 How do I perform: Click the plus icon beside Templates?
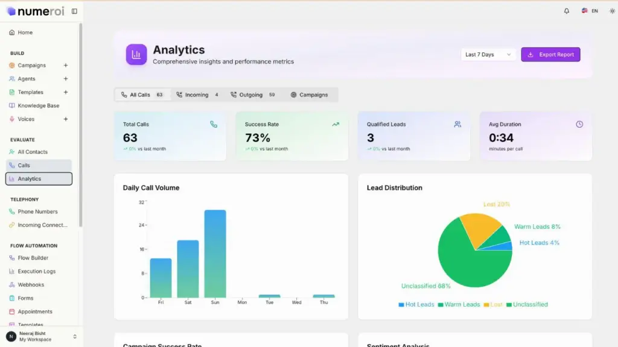point(66,92)
